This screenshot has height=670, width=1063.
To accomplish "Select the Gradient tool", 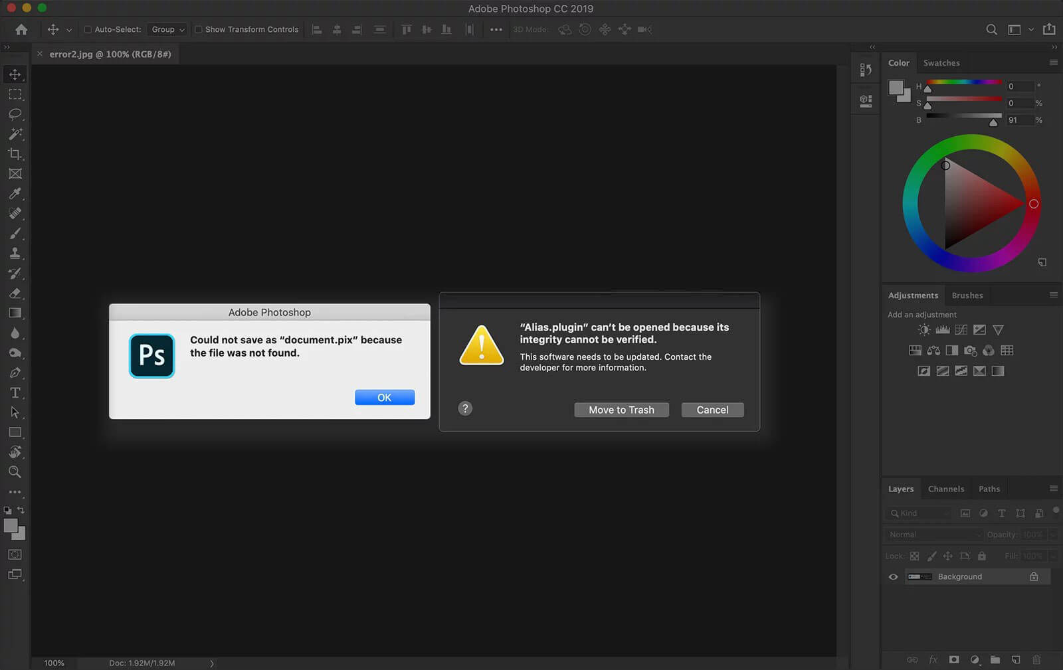I will click(x=15, y=313).
